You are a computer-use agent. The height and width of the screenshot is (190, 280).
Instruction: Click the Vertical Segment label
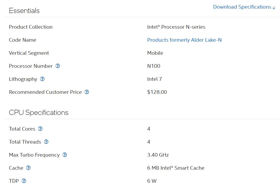coord(29,53)
